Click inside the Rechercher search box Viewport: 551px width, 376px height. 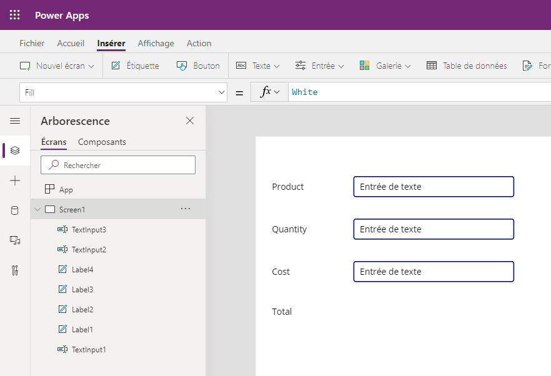click(x=118, y=164)
